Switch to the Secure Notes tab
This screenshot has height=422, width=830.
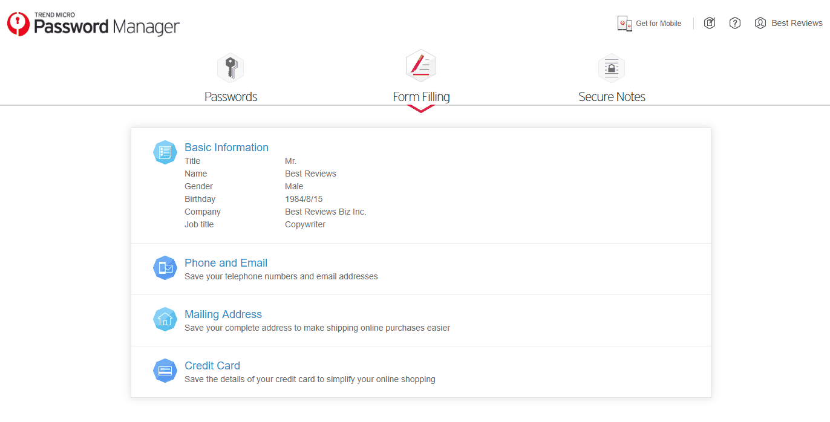[612, 96]
